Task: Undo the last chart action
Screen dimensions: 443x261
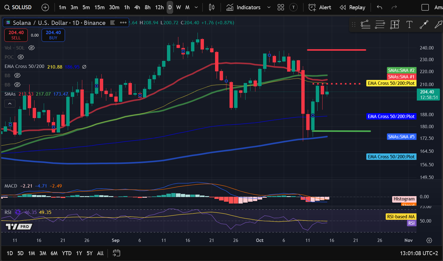Action: pos(380,7)
